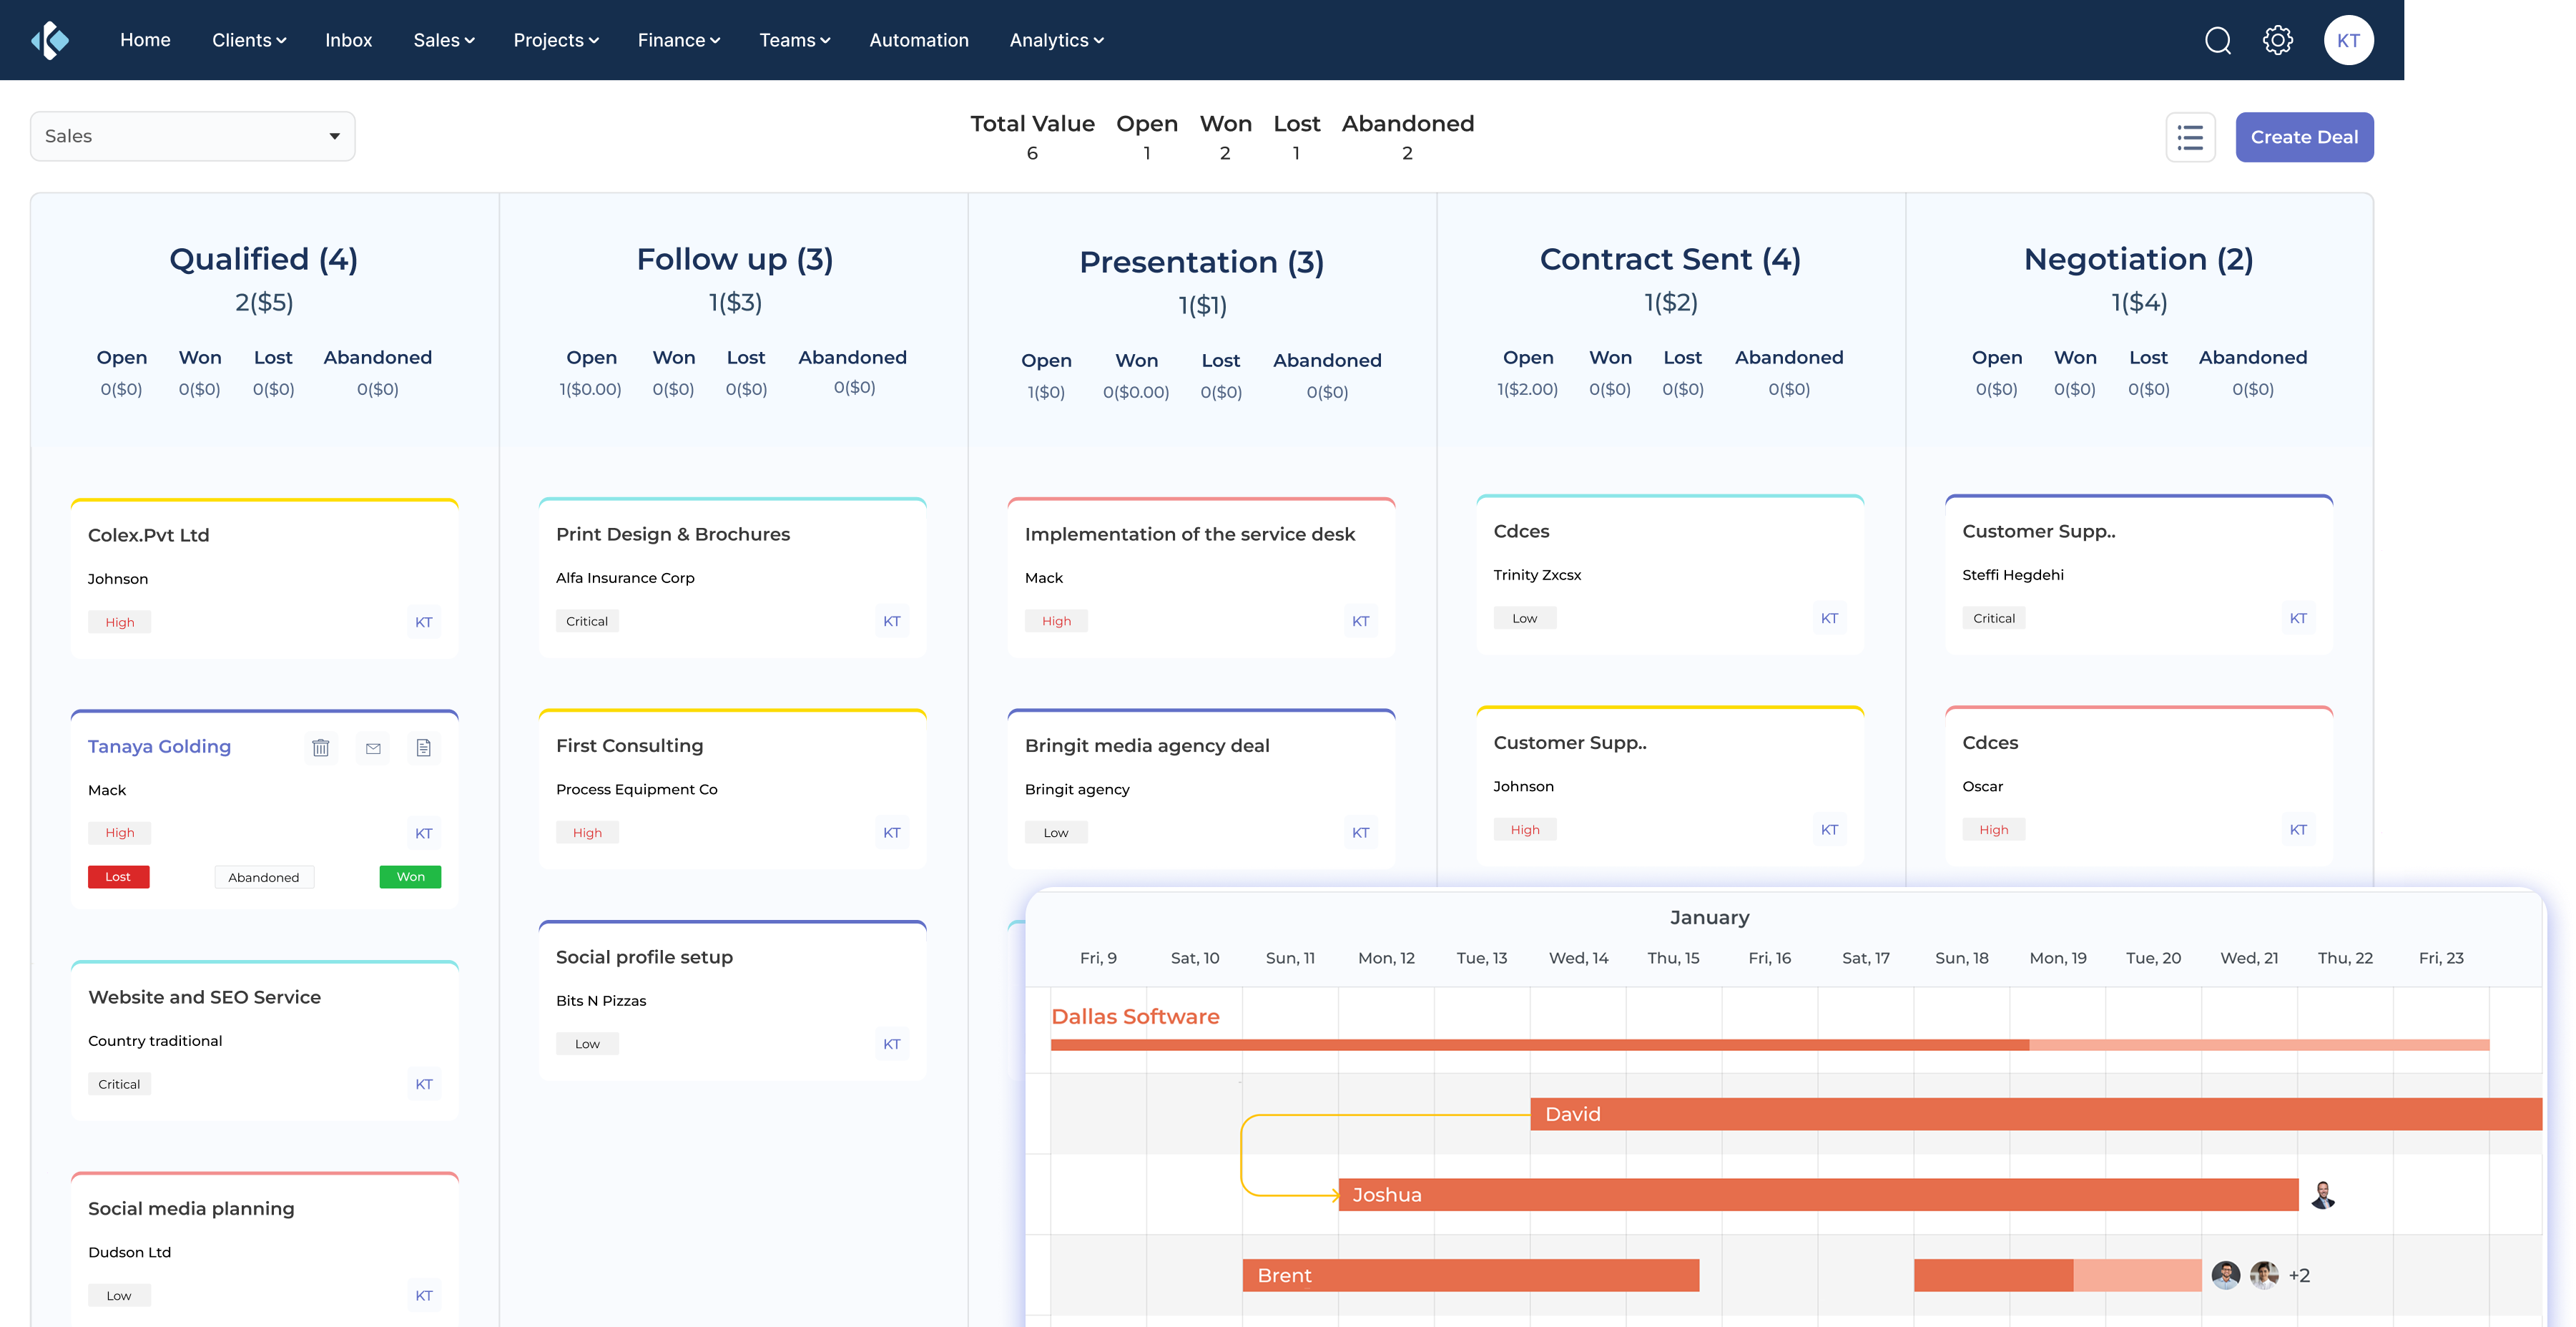Click trash icon on Tanaya Golding card
The width and height of the screenshot is (2576, 1327).
coord(320,747)
